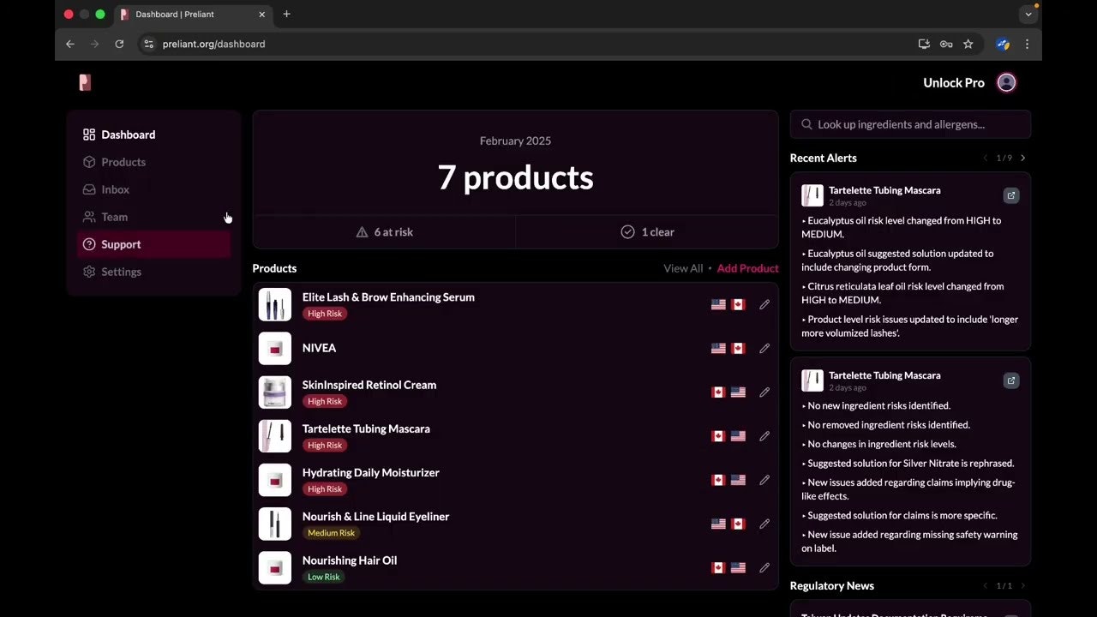This screenshot has height=617, width=1097.
Task: Go to previous Recent Alerts page arrow
Action: tap(986, 158)
